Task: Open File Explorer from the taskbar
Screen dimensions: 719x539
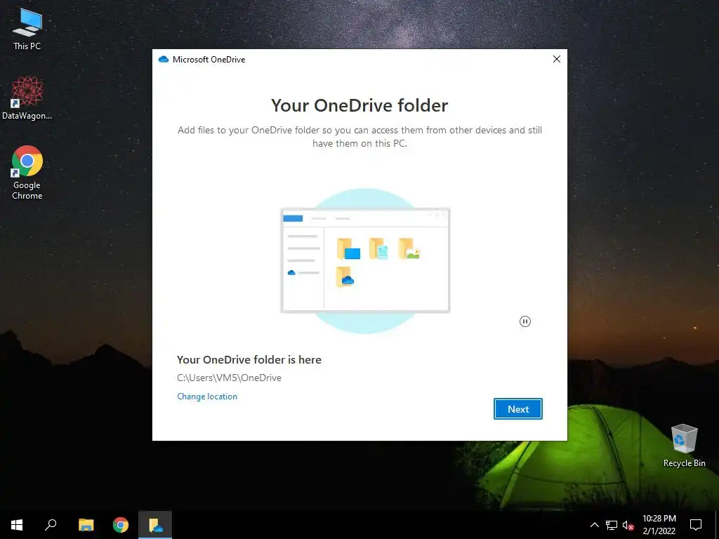Action: point(86,525)
